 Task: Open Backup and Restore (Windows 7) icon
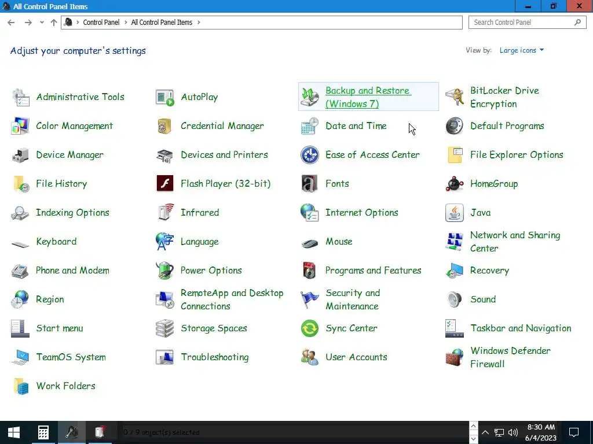tap(310, 97)
